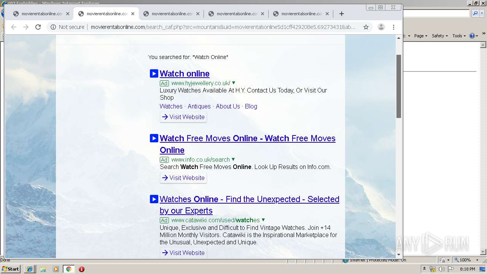Click Visit Website under catawiki ad
Viewport: 487px width, 274px height.
183,253
